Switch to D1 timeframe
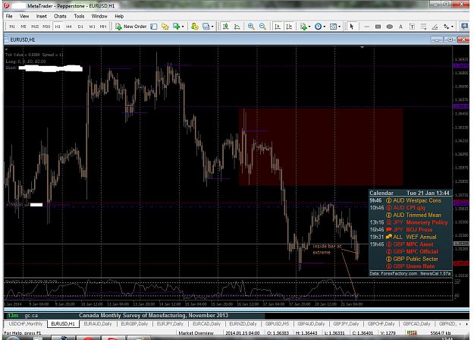 pyautogui.click(x=80, y=27)
